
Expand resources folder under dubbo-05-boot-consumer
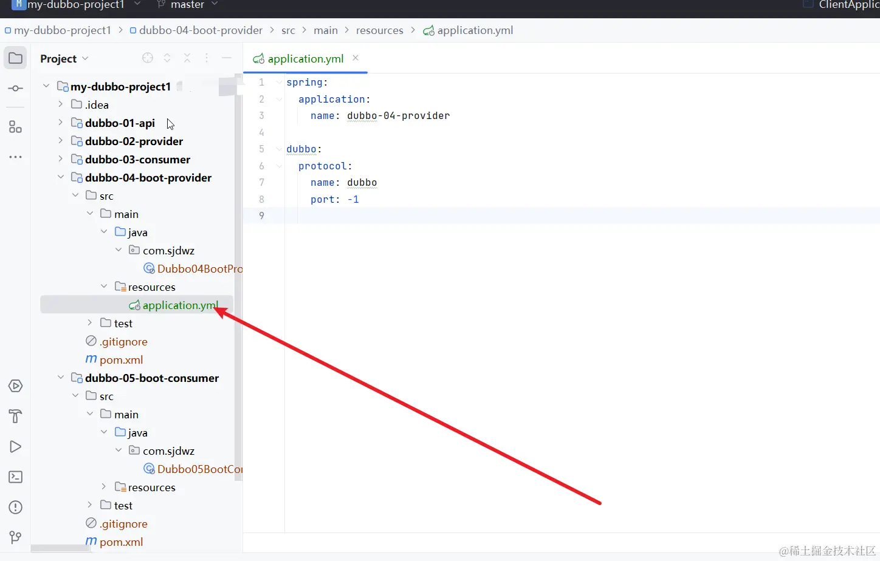[x=104, y=487]
